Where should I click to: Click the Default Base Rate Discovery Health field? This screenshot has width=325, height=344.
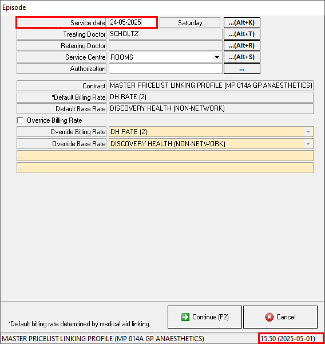pos(211,108)
